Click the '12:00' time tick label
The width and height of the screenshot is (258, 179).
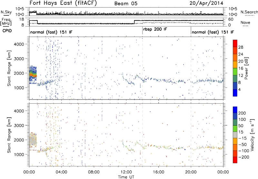pyautogui.click(x=126, y=172)
